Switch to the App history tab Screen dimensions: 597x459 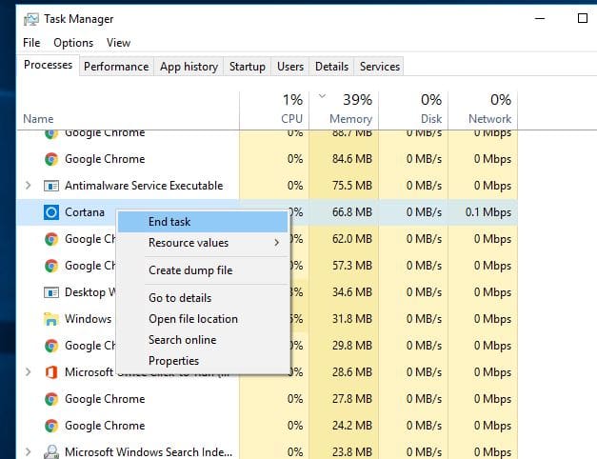pos(189,67)
